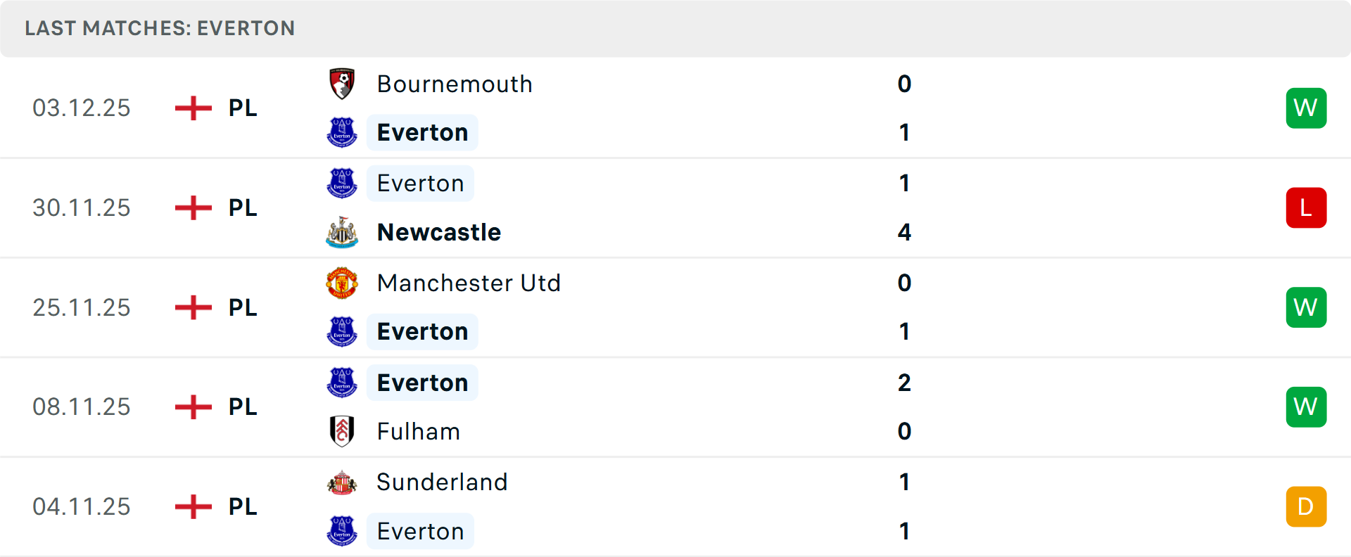The image size is (1351, 557).
Task: Click the Manchester Utd club crest
Action: [342, 283]
